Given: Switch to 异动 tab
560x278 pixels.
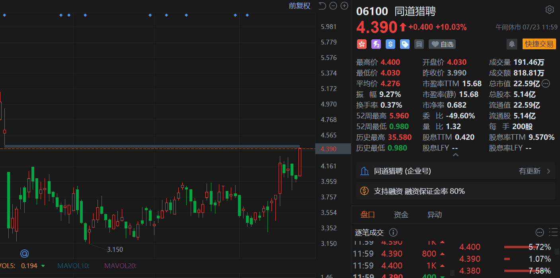Looking at the screenshot, I should click(x=435, y=215).
